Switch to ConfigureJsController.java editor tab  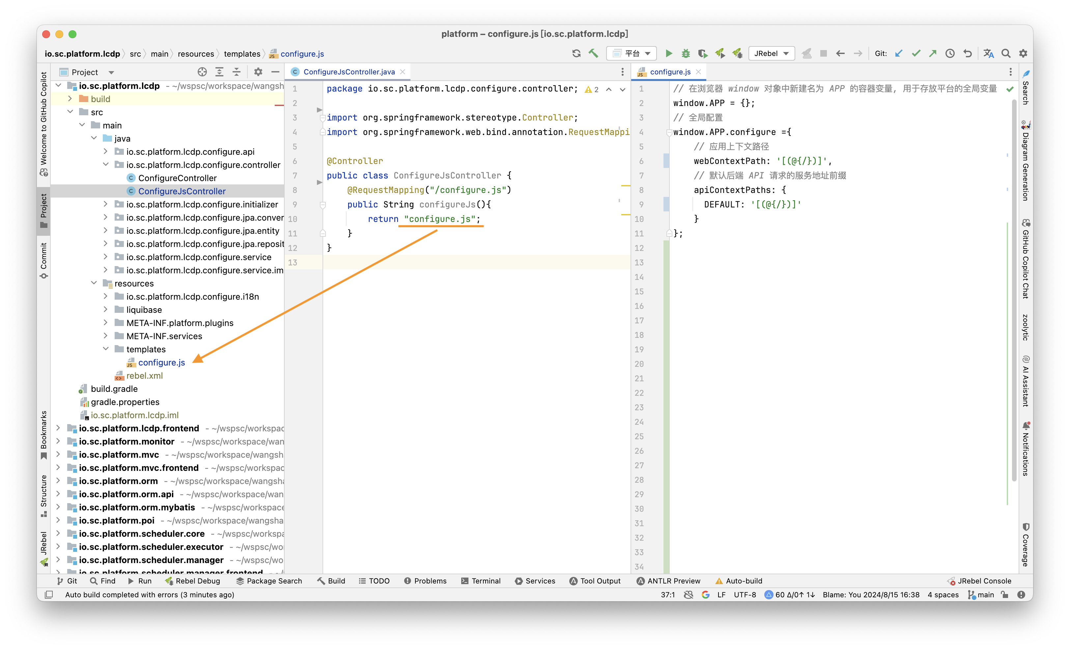349,72
